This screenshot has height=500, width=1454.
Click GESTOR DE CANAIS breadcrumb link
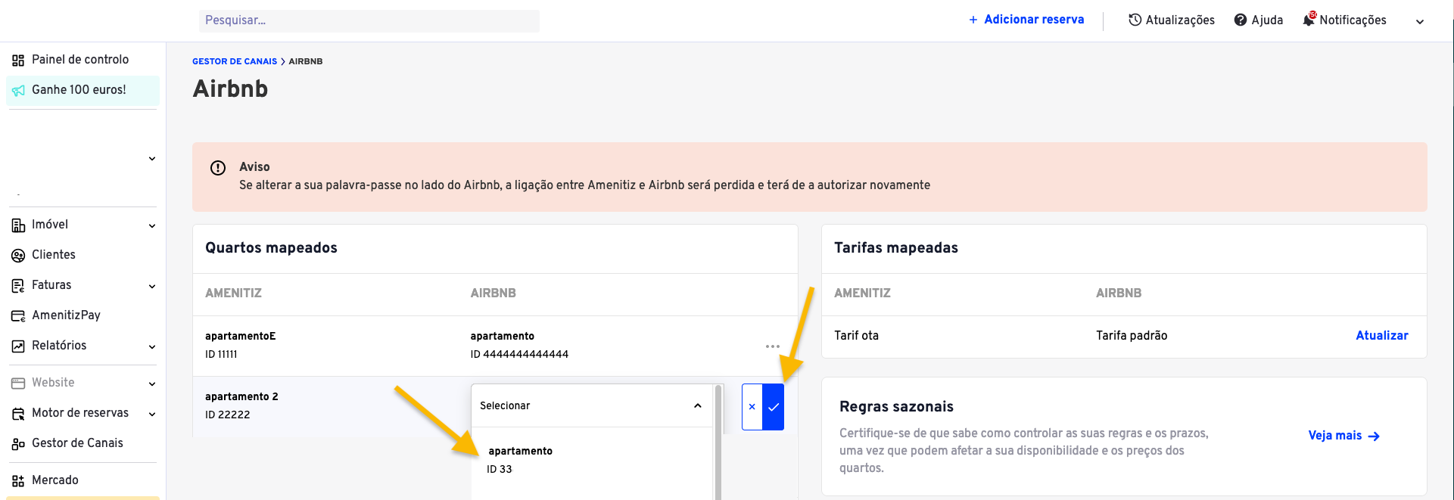pyautogui.click(x=235, y=61)
